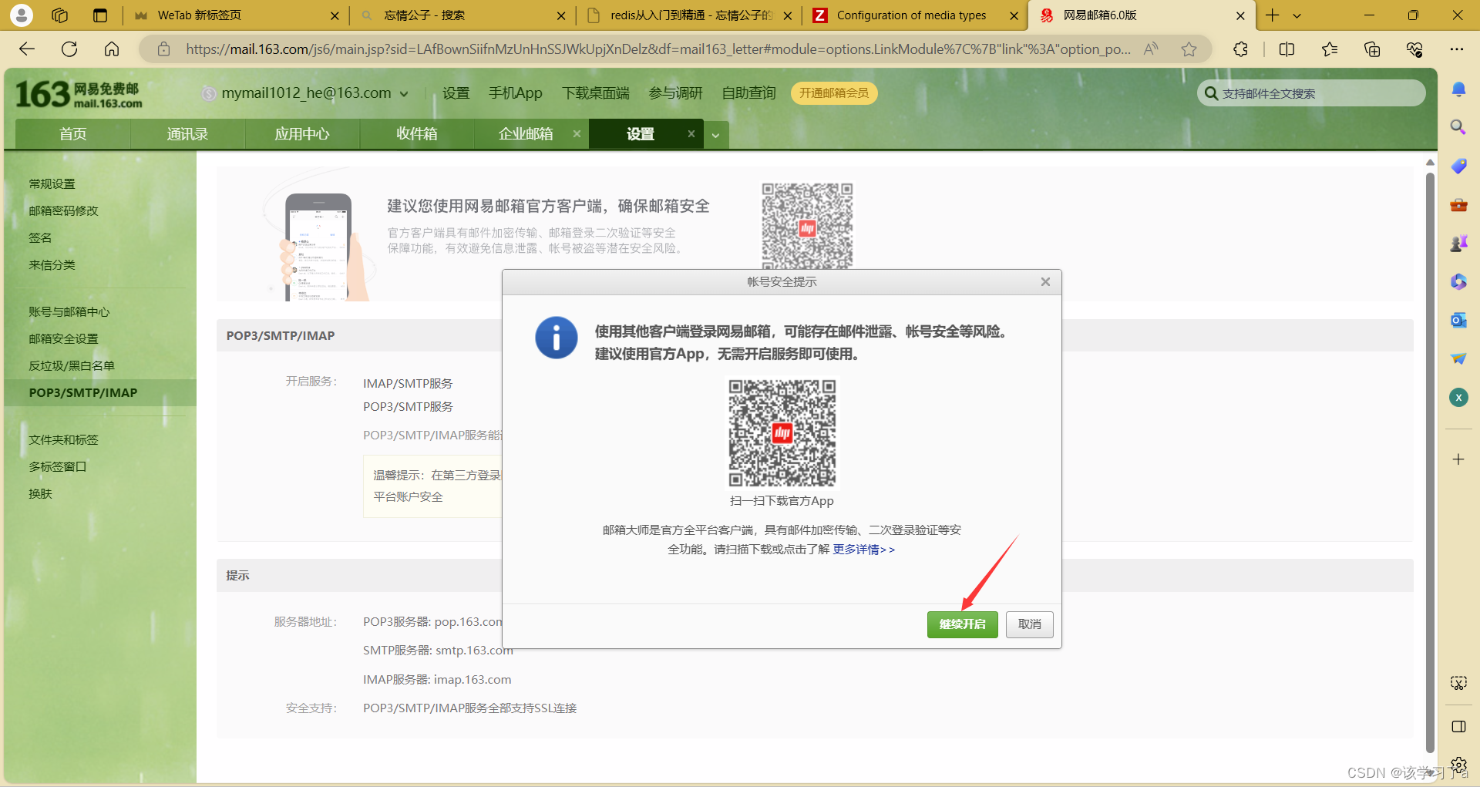Go to the browser home icon

pyautogui.click(x=112, y=49)
